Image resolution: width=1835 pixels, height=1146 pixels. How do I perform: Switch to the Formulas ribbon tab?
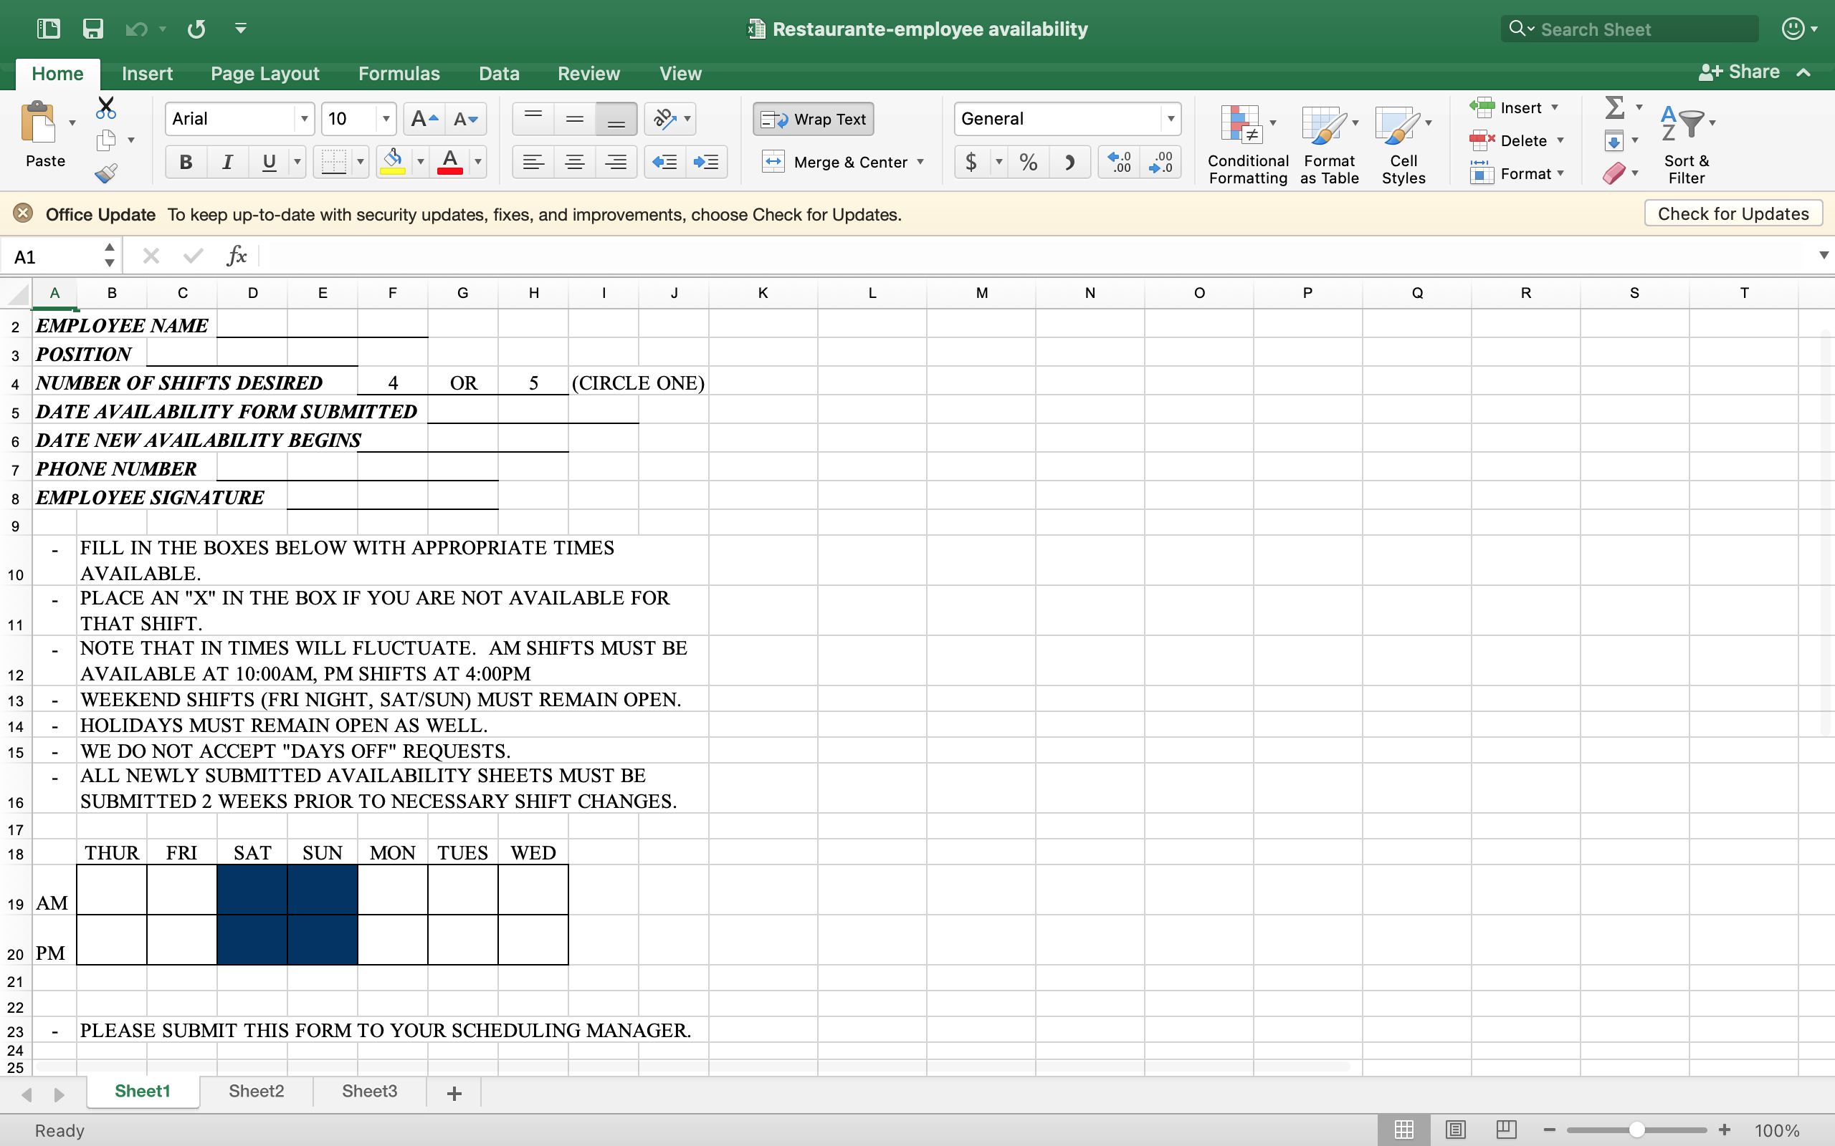[x=399, y=74]
